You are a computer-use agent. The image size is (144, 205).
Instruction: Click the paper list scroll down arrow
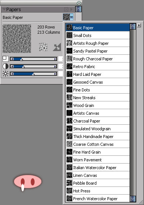[x=133, y=199]
